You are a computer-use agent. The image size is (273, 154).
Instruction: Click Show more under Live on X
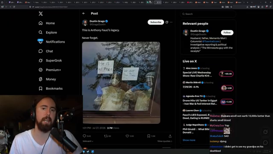point(189,140)
